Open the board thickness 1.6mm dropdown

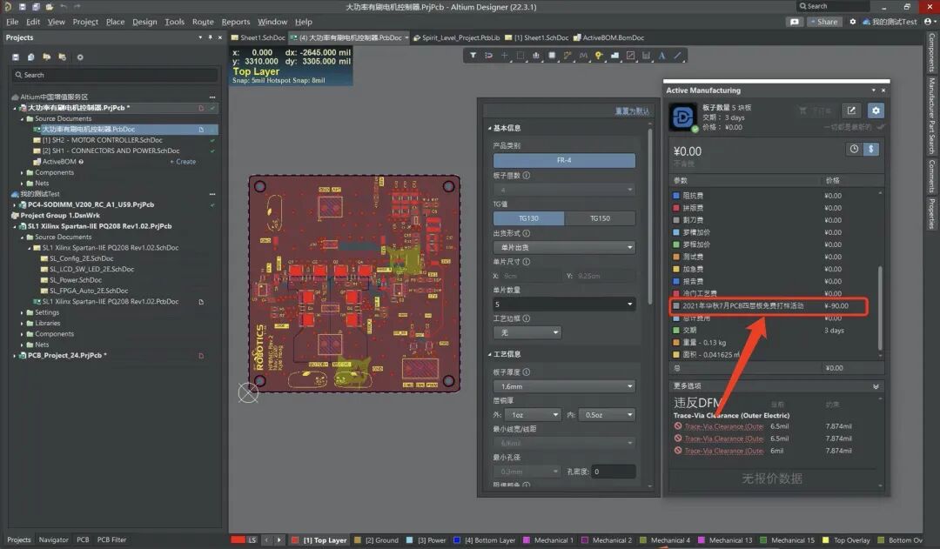pos(564,386)
